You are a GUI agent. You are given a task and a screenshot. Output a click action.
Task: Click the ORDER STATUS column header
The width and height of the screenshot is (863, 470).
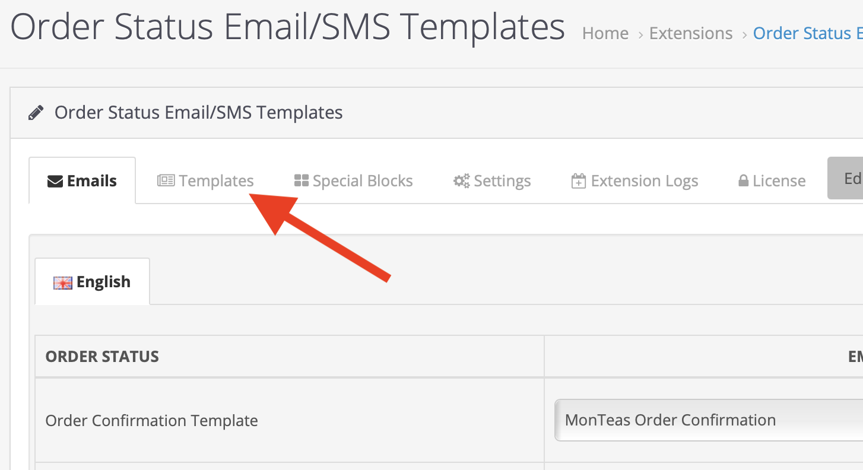[102, 357]
